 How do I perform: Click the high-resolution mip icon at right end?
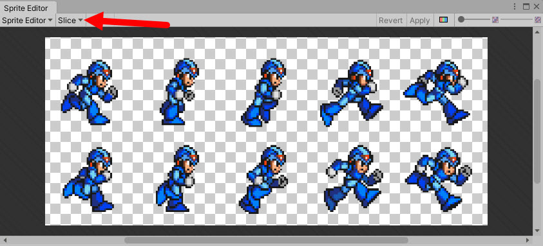[538, 20]
